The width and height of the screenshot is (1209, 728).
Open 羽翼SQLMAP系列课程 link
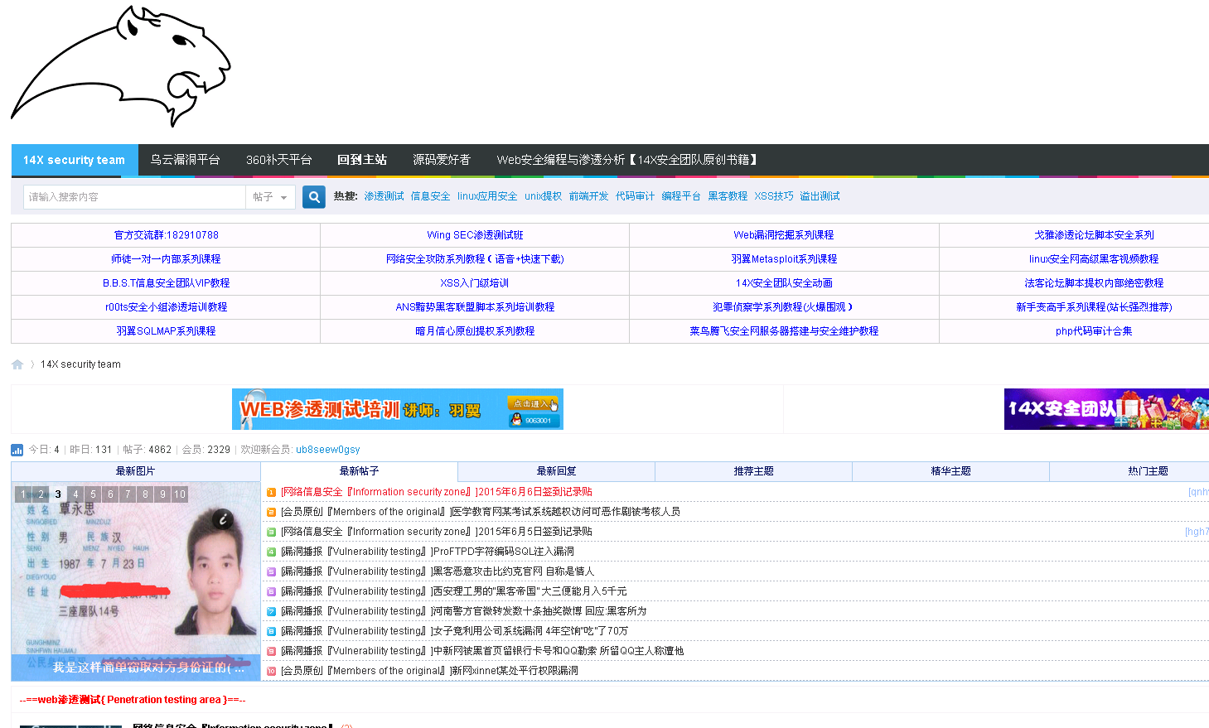click(166, 331)
